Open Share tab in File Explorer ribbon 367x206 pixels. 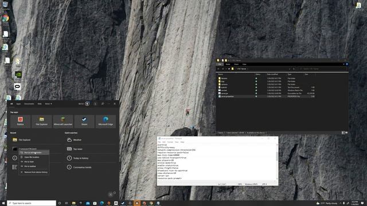pyautogui.click(x=236, y=64)
